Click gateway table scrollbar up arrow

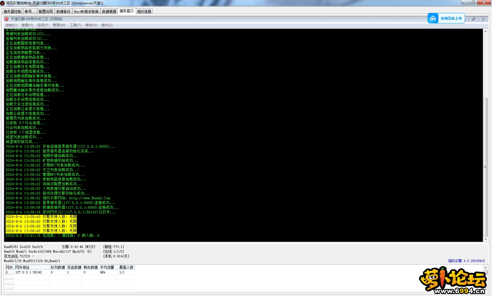click(486, 267)
